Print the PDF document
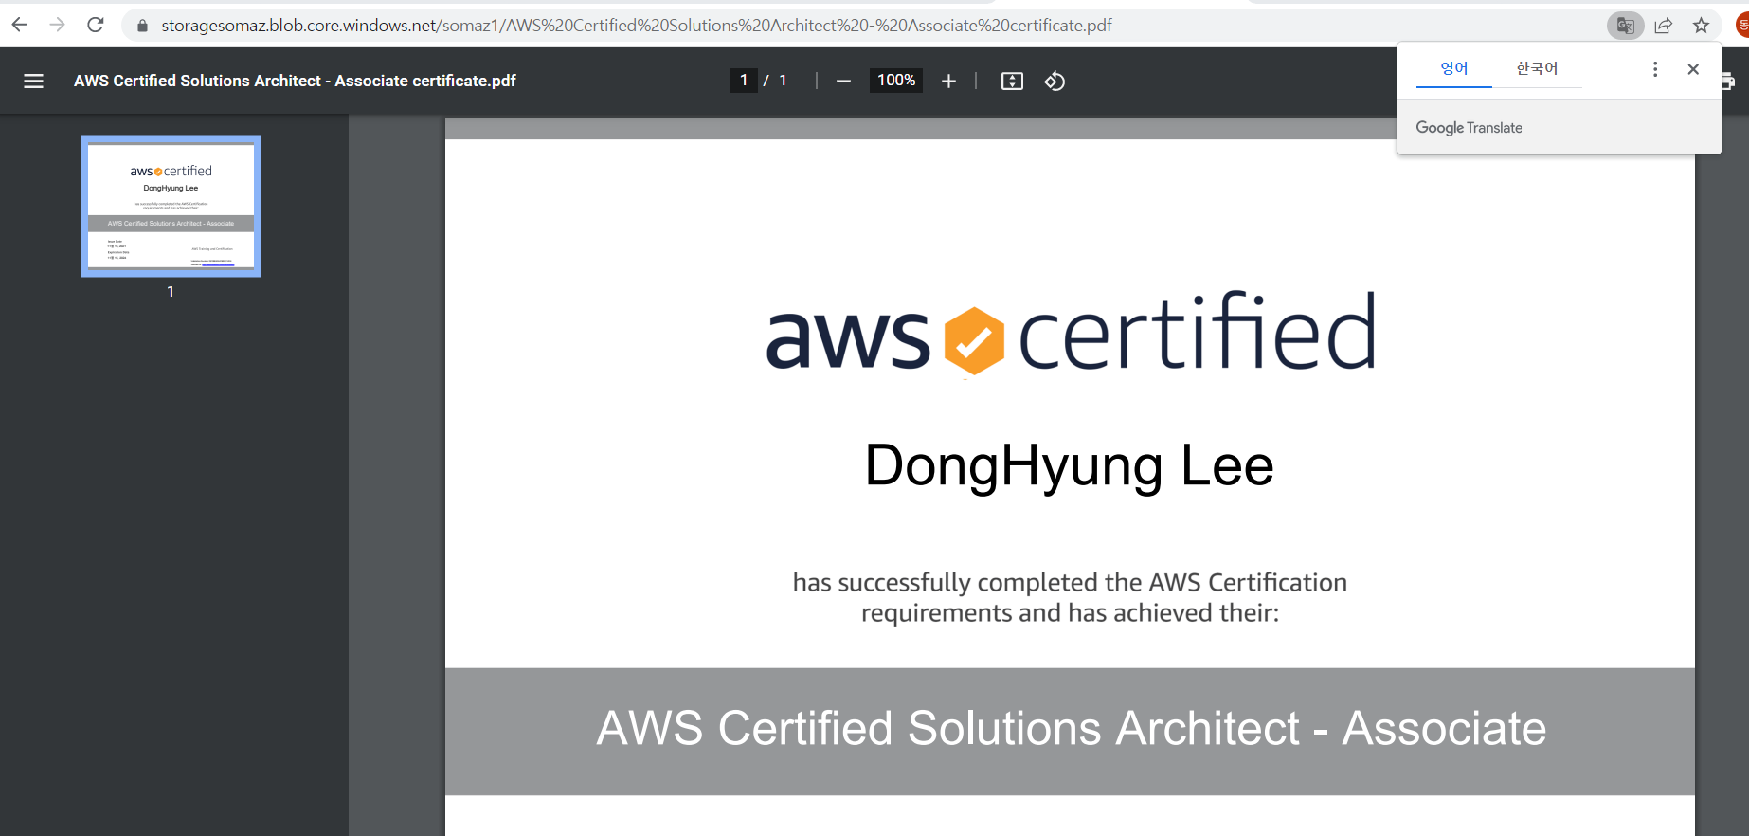Screen dimensions: 1749x836 (1728, 82)
